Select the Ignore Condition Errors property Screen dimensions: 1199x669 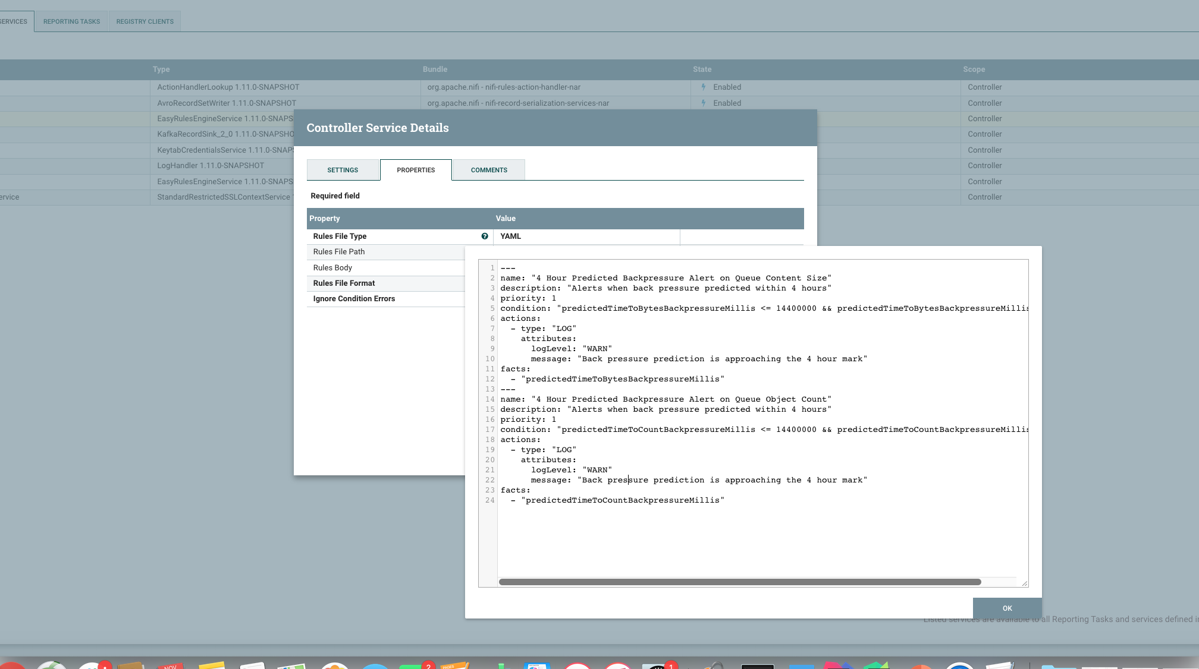pyautogui.click(x=354, y=299)
